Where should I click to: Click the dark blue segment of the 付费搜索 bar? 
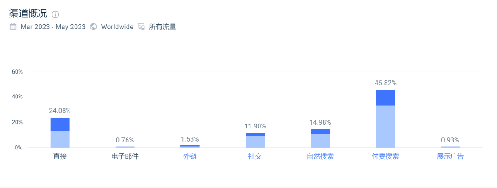point(385,97)
